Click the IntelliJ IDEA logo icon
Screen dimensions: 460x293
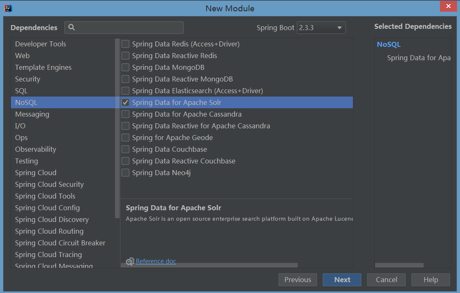(8, 8)
